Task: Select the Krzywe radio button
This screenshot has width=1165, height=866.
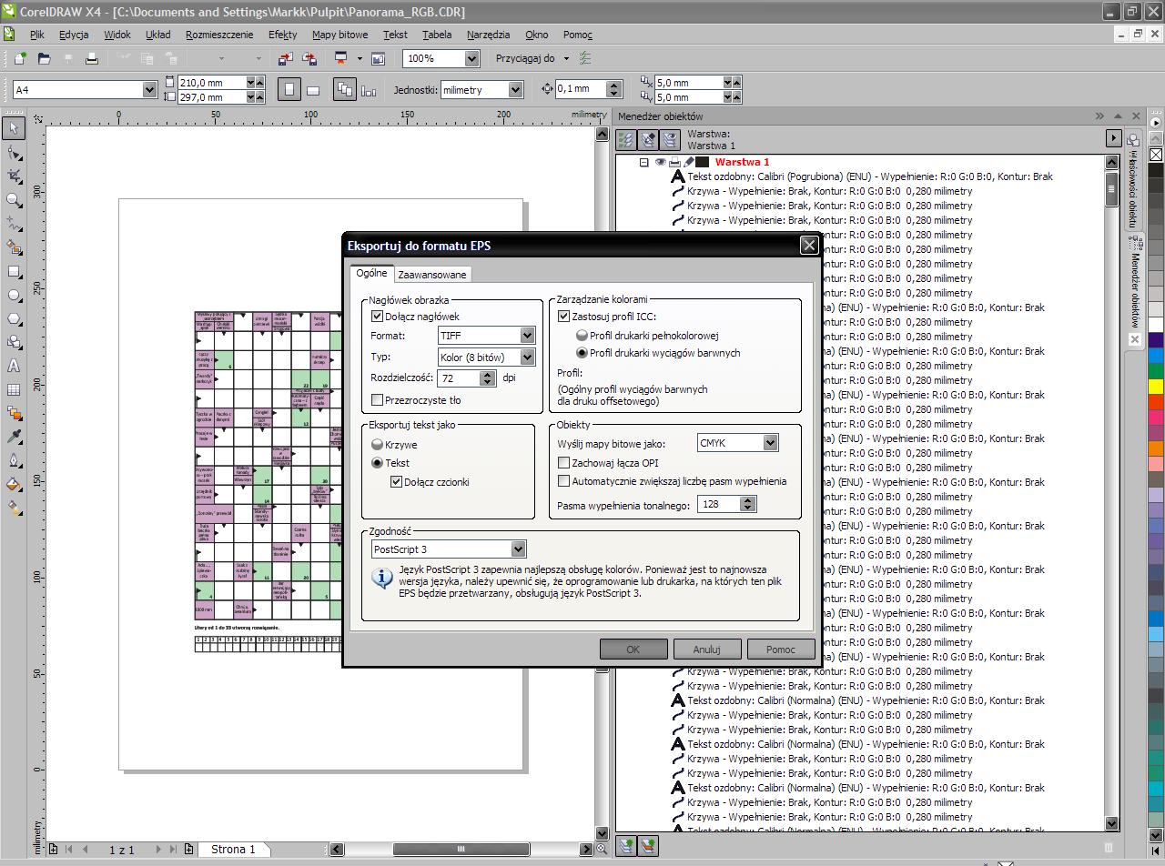Action: point(378,445)
